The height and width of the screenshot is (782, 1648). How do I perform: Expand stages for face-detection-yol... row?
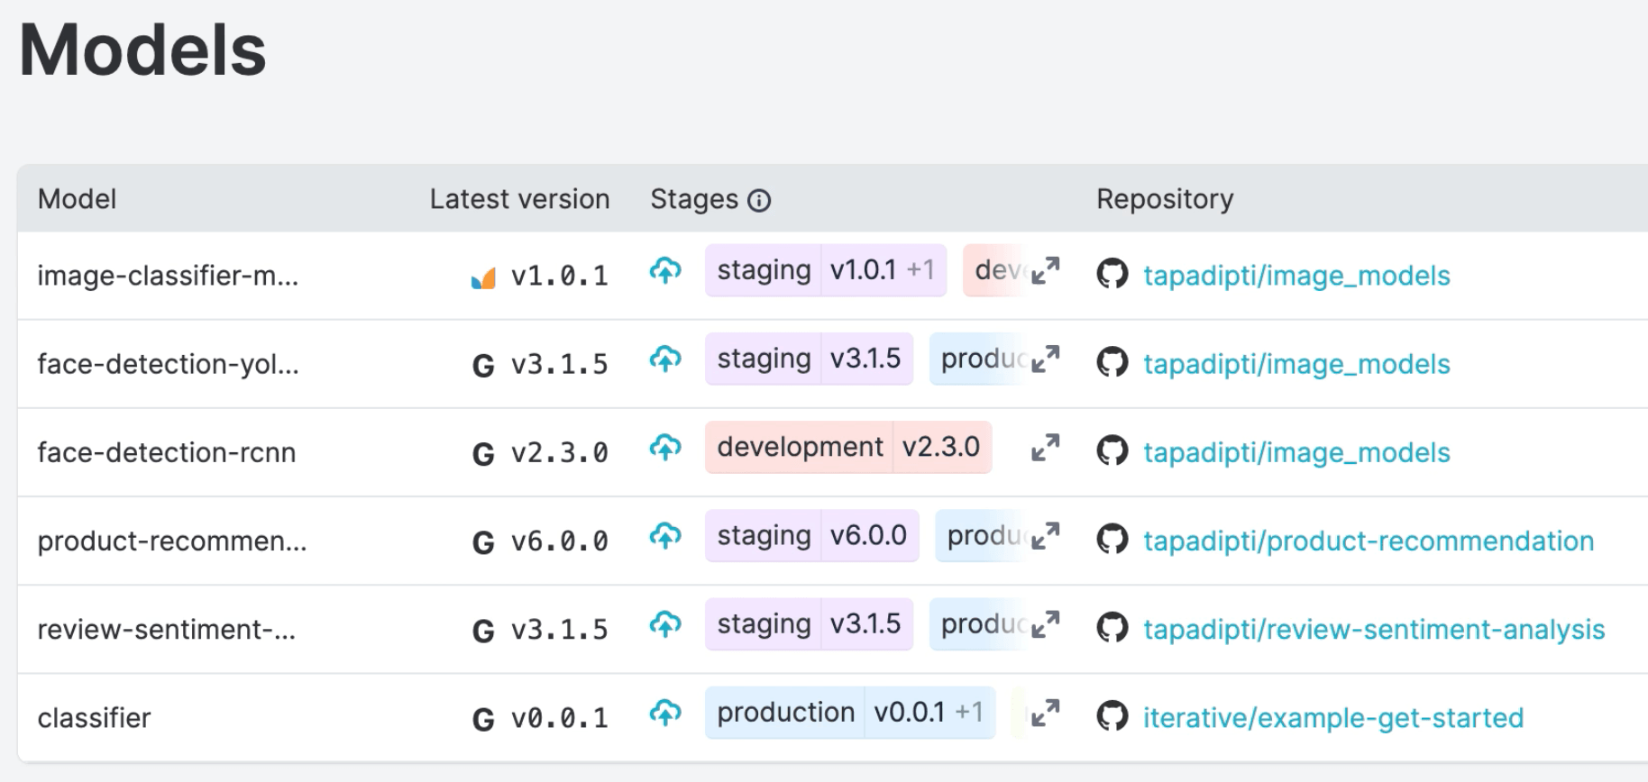coord(1045,359)
